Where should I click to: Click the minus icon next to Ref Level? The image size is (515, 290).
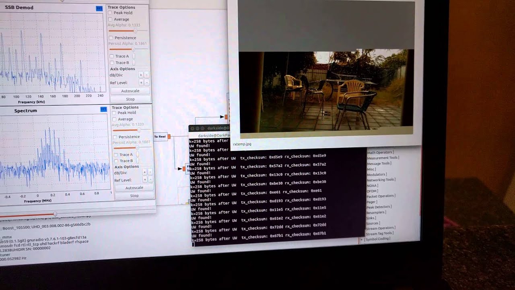(147, 83)
